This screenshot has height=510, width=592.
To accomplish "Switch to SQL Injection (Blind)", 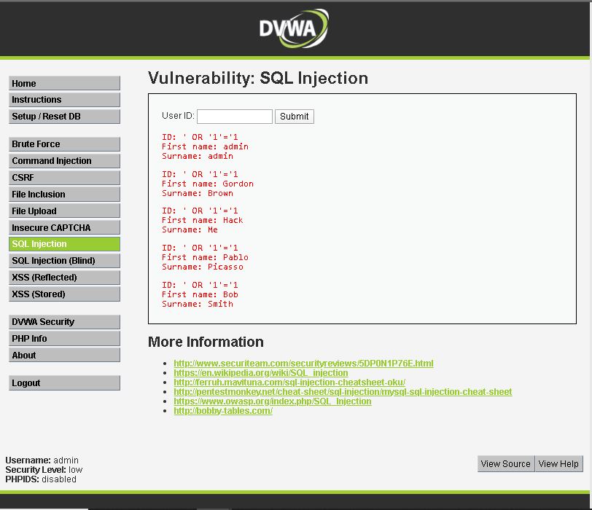I will click(64, 261).
